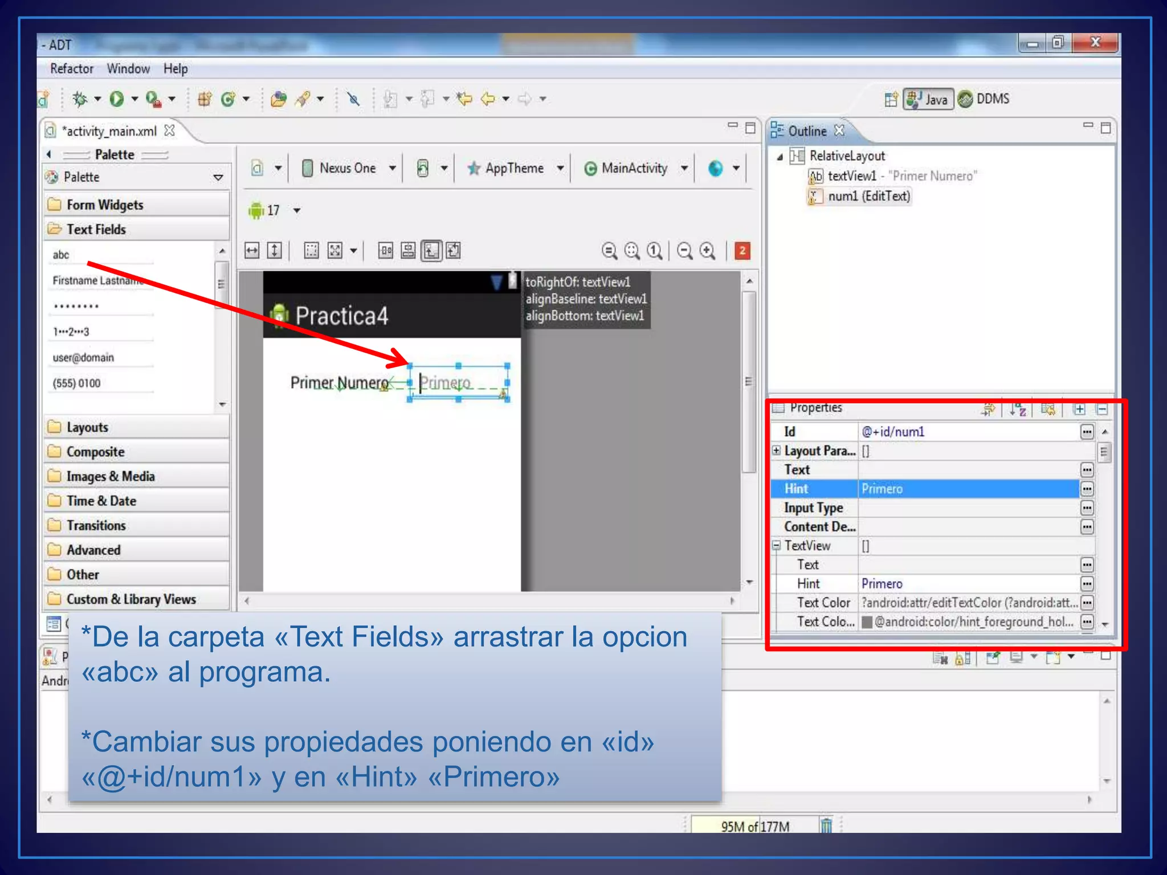Open the Time & Date palette folder

(137, 501)
